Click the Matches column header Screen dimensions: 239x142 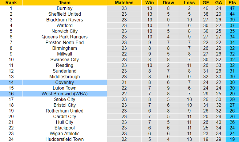[124, 2]
